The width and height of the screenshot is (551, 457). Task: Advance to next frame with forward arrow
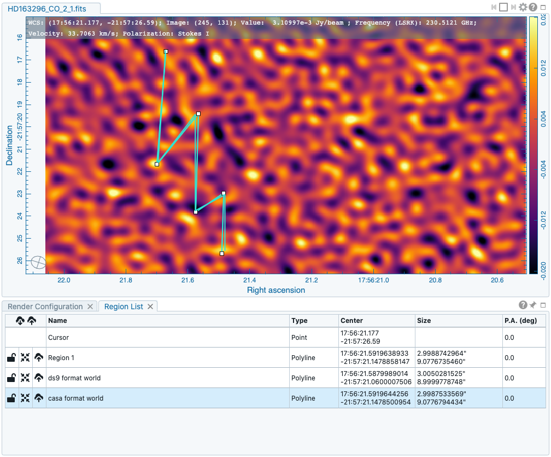(514, 7)
